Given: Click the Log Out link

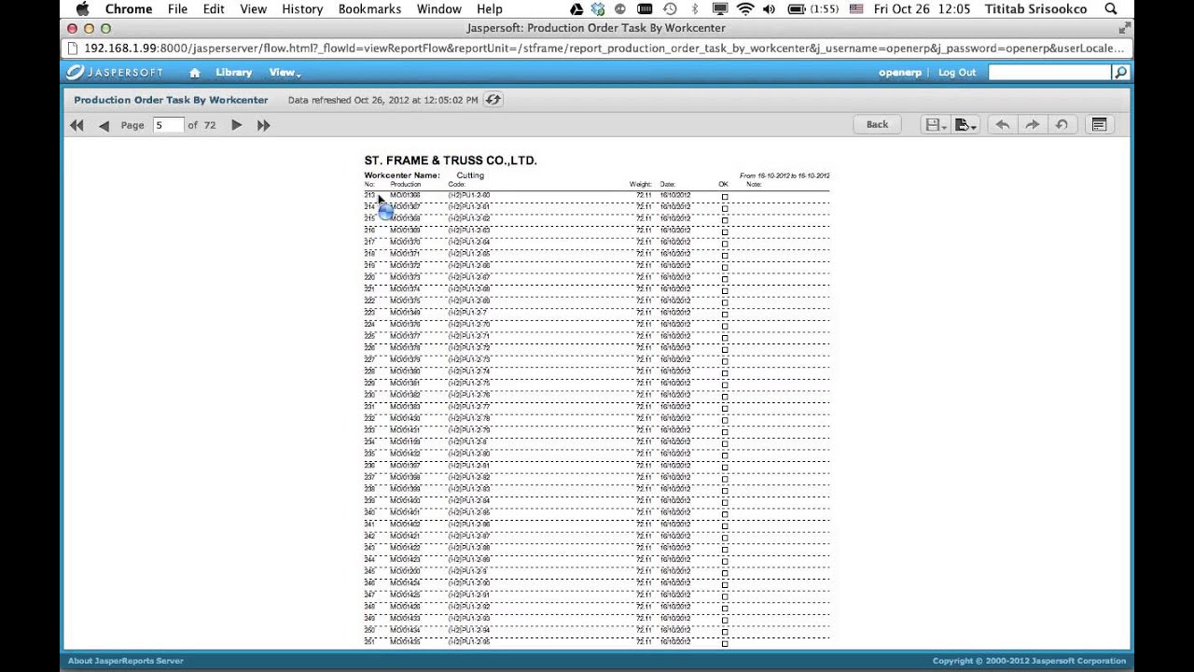Looking at the screenshot, I should tap(957, 73).
